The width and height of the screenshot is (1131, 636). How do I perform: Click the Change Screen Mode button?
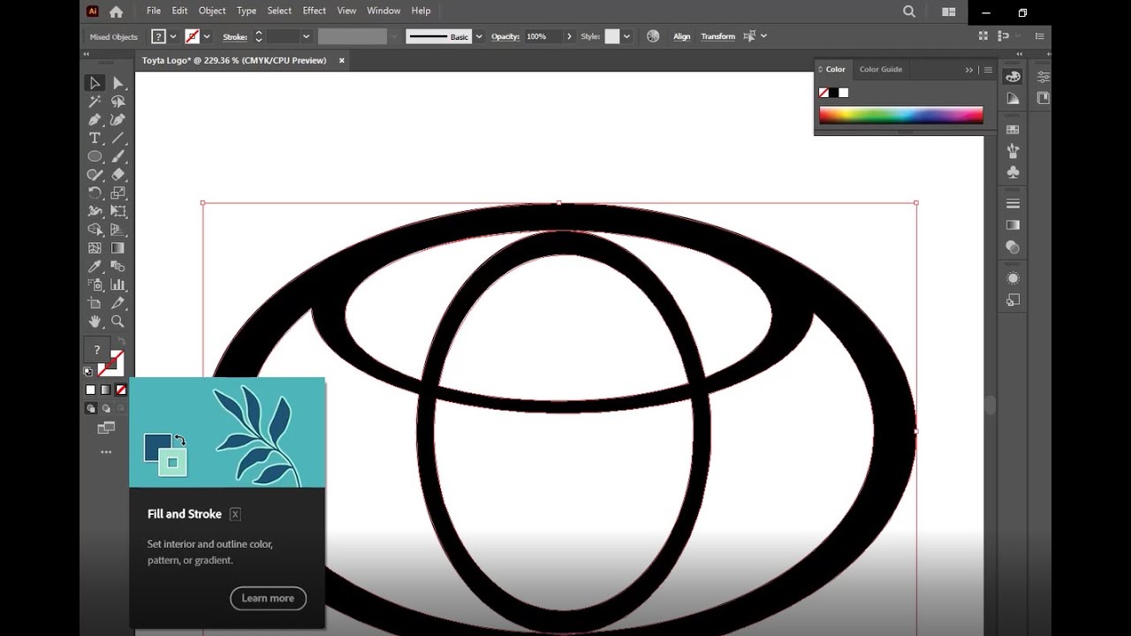[x=106, y=428]
